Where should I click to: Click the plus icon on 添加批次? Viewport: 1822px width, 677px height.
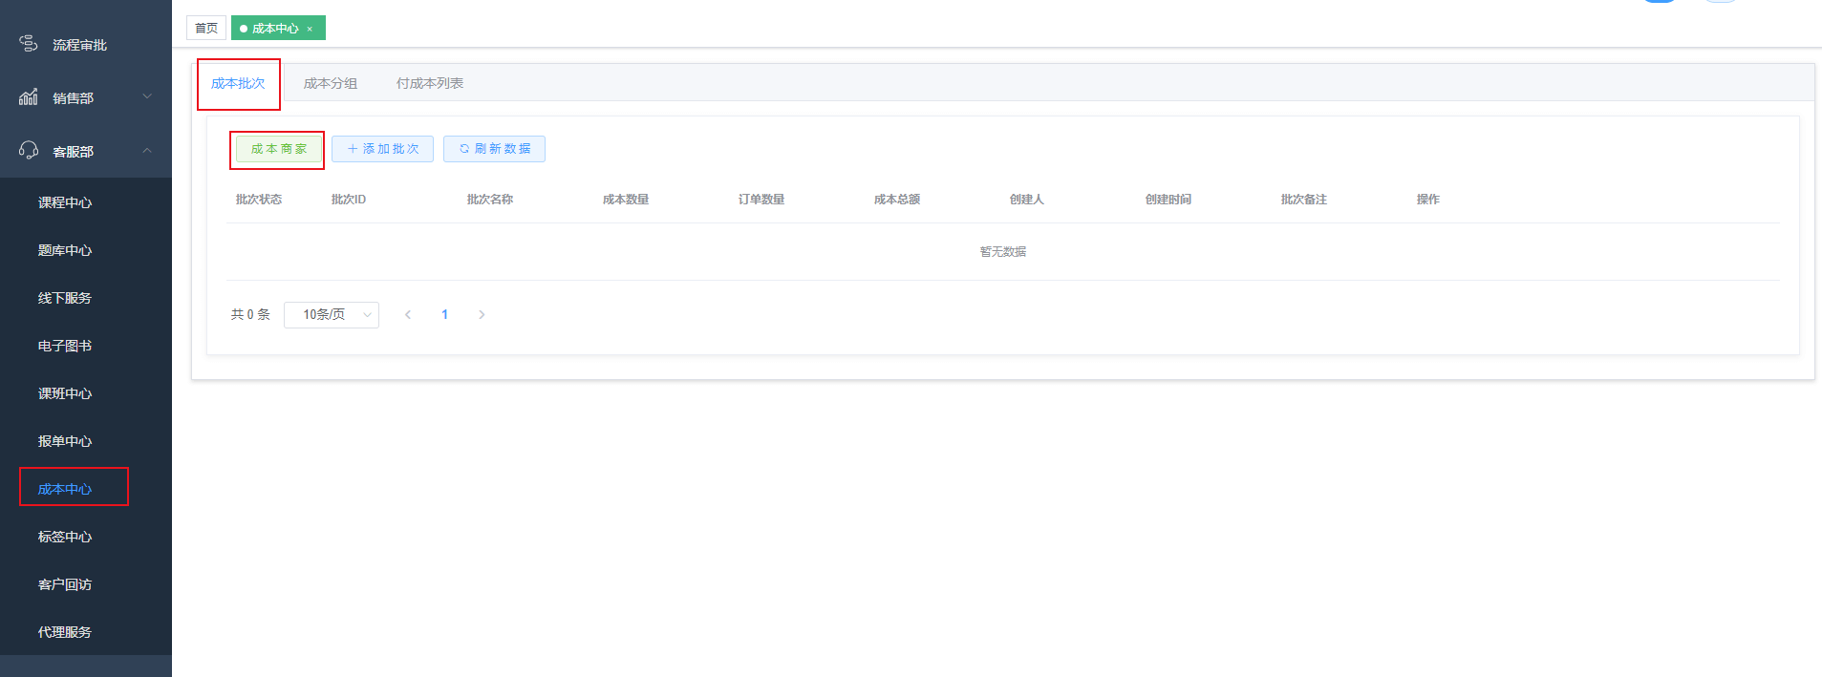[x=353, y=149]
